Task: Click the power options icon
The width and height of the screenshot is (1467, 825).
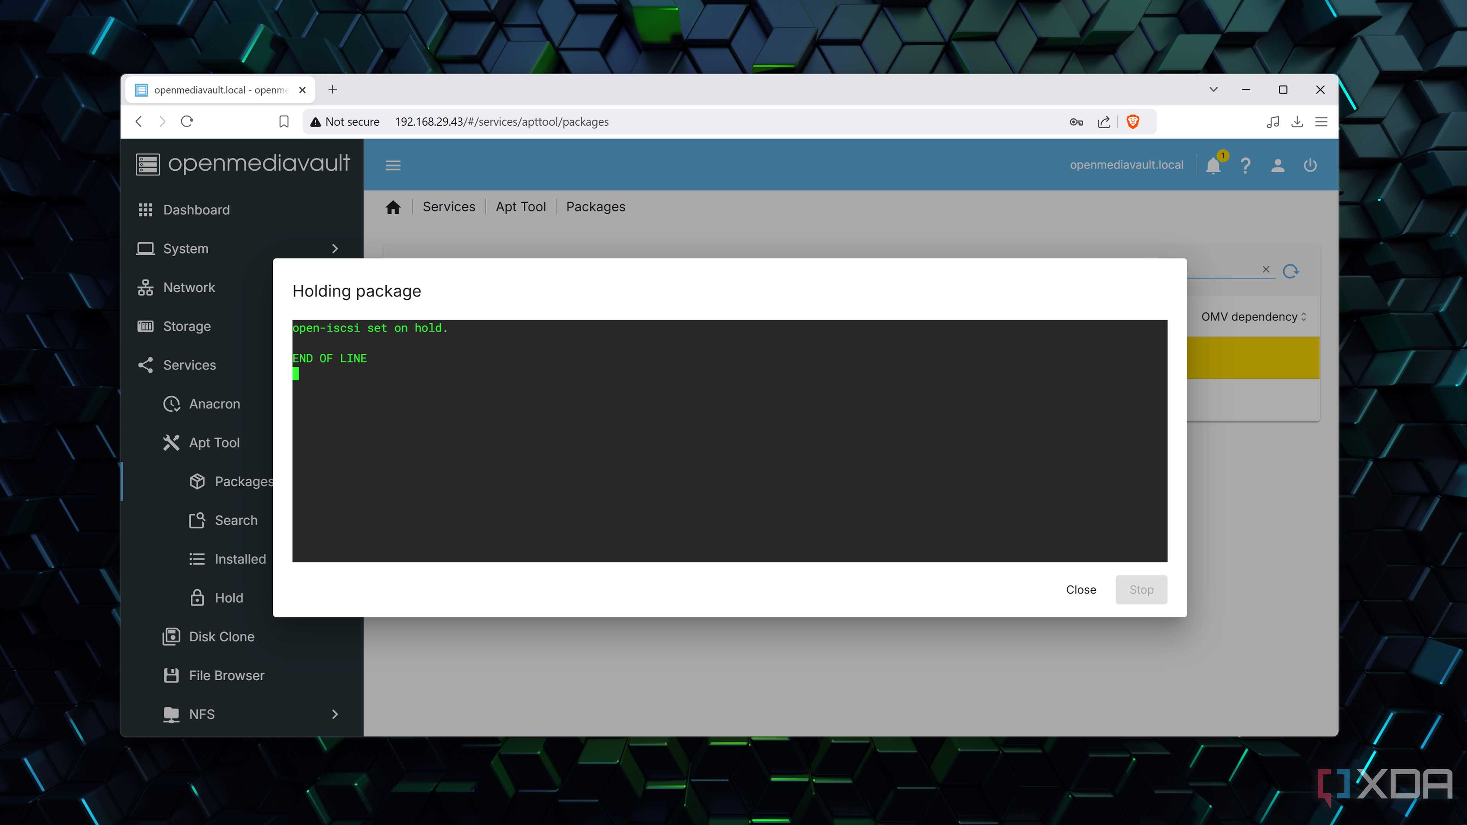Action: point(1310,165)
